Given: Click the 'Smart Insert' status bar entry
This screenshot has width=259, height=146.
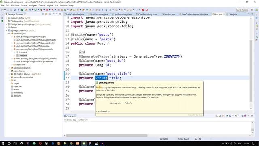Looking at the screenshot, I should point(183,139).
